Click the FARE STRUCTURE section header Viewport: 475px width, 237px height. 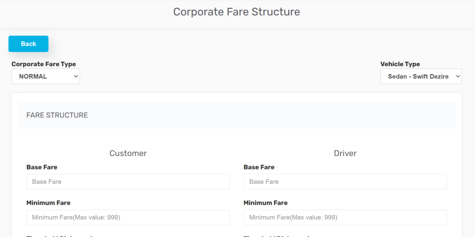pyautogui.click(x=57, y=115)
